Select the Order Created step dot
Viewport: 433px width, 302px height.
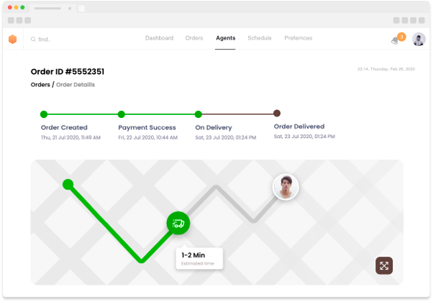[44, 114]
